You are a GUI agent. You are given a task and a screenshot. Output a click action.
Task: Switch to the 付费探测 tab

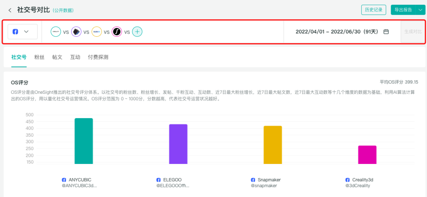click(x=98, y=57)
